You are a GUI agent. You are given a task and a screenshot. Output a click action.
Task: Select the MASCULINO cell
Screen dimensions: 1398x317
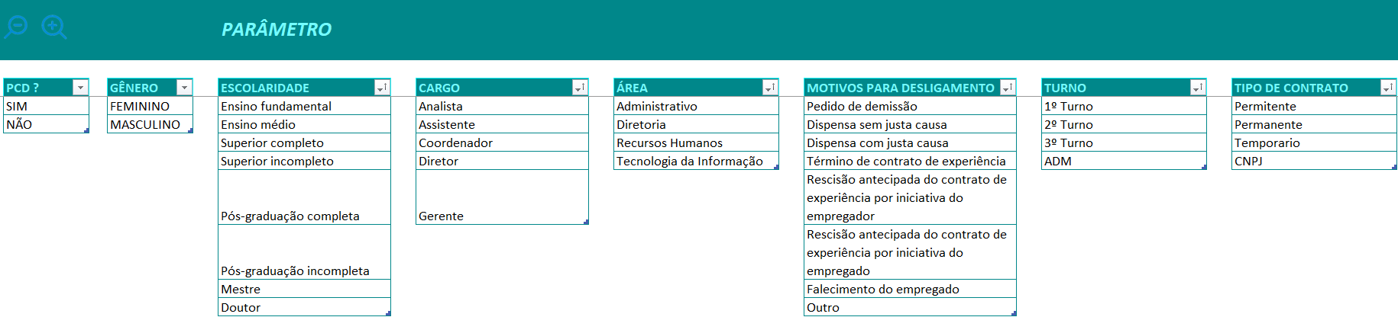[x=149, y=124]
